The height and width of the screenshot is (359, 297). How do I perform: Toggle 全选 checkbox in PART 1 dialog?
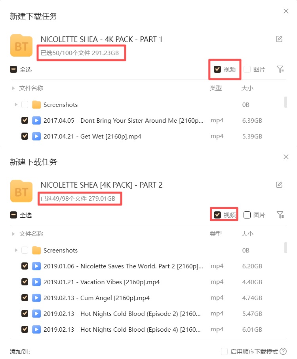(x=13, y=69)
